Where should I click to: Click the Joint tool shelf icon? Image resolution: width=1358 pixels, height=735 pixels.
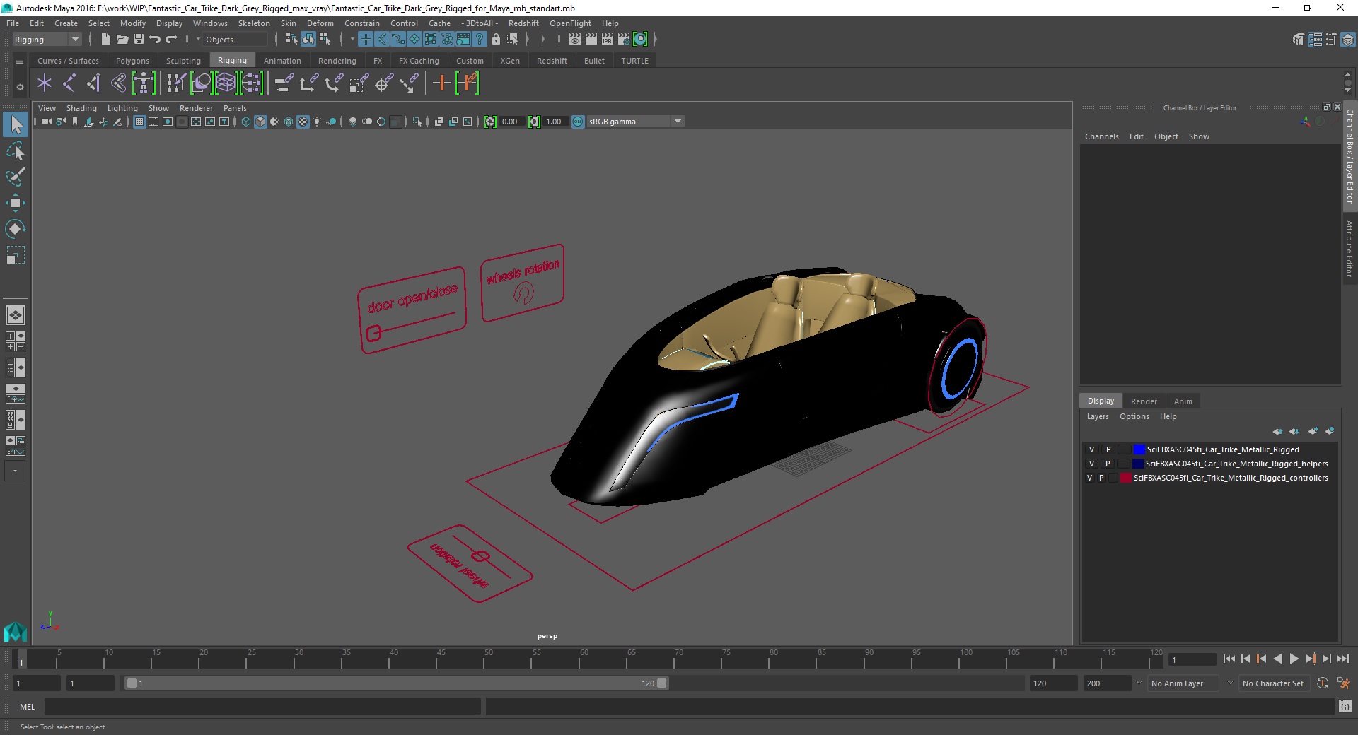[69, 83]
